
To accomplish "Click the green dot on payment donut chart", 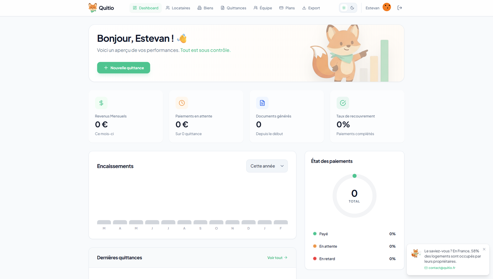I will pyautogui.click(x=354, y=176).
